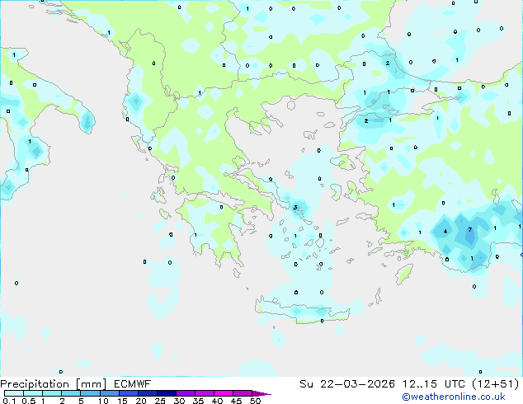Click the precipitation value '7' on the map
This screenshot has height=404, width=523.
470,230
